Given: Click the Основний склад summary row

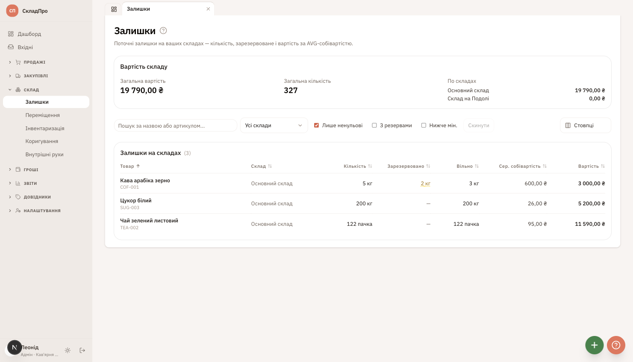Looking at the screenshot, I should click(x=526, y=90).
